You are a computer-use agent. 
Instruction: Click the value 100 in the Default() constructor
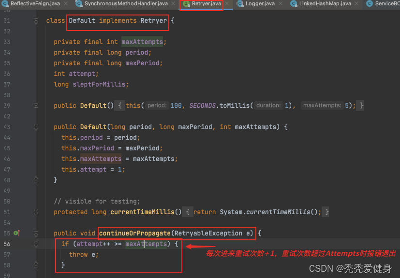click(x=176, y=105)
